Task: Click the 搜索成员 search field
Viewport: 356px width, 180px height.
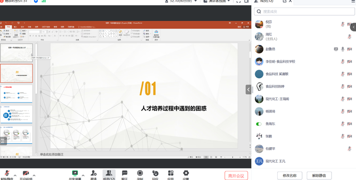Action: coord(303,12)
